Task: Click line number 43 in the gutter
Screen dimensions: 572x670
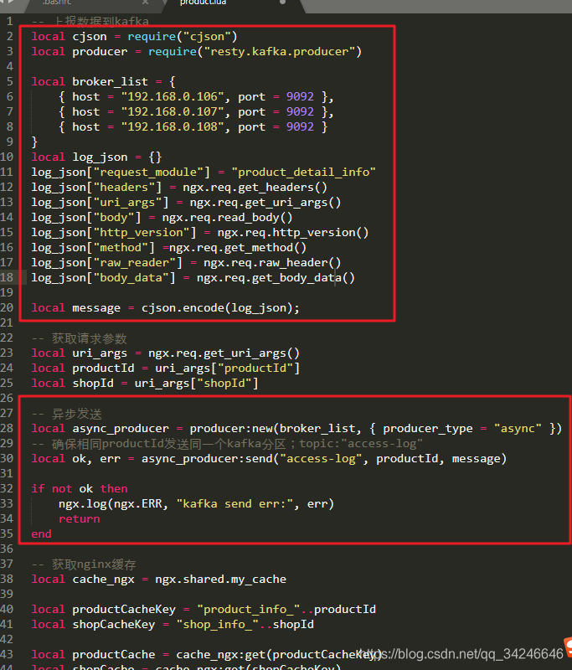Action: click(x=7, y=655)
